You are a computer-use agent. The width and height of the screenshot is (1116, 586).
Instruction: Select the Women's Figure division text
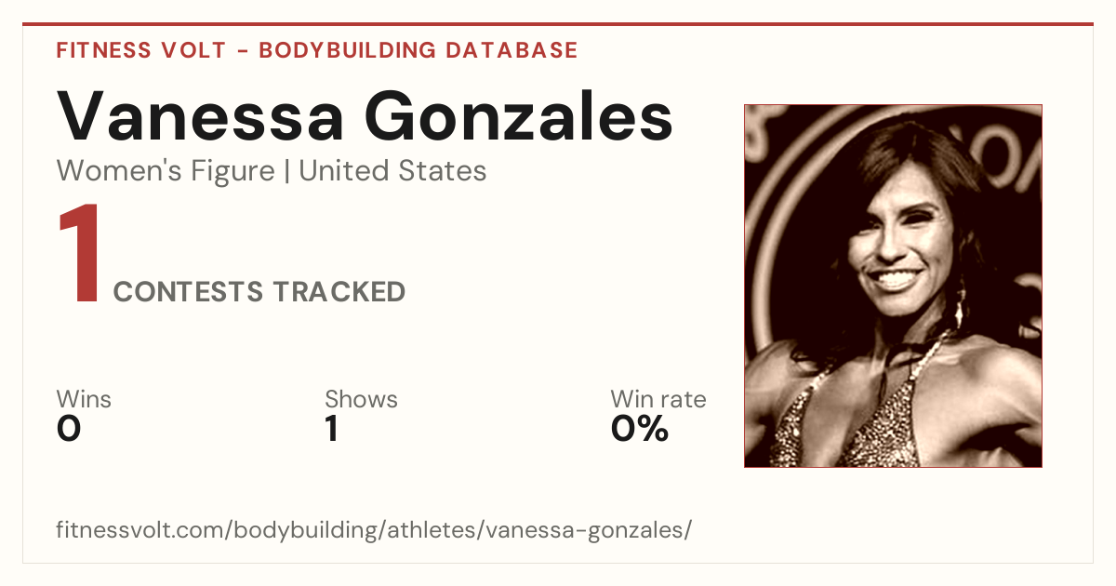166,171
